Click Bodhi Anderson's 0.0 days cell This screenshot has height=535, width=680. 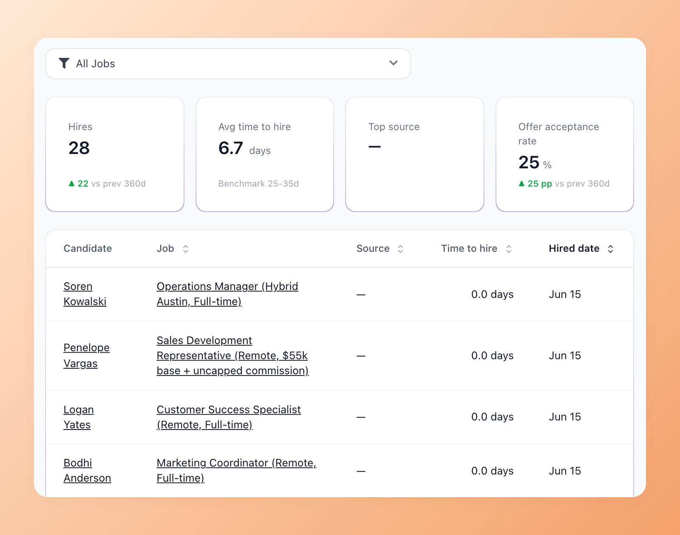tap(492, 471)
